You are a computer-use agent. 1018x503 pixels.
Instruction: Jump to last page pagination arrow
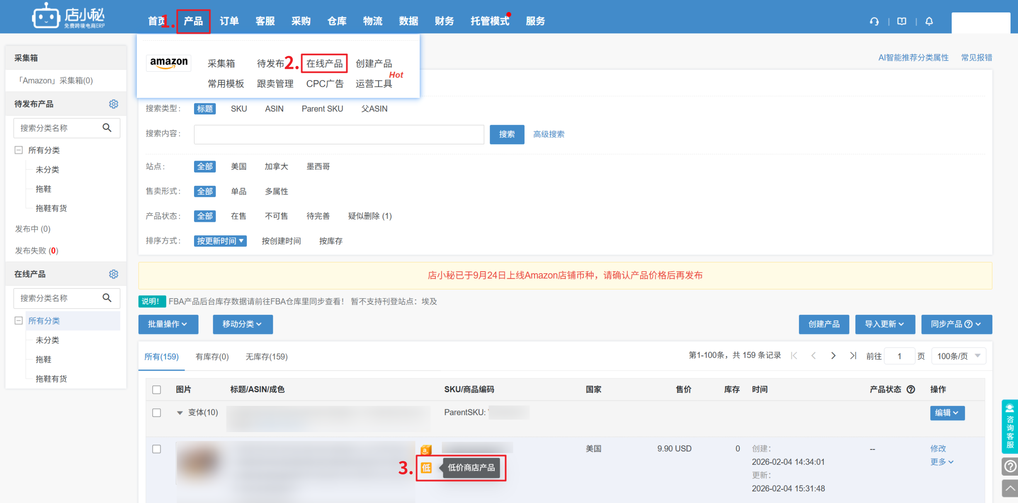pos(853,356)
